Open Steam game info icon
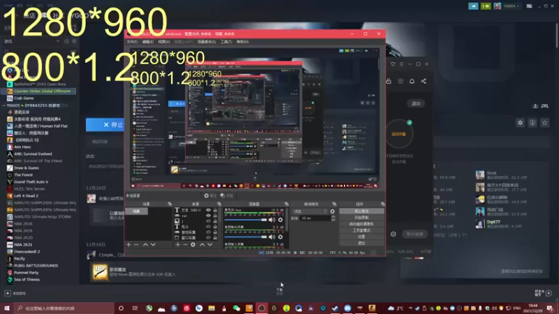This screenshot has height=314, width=559. (532, 123)
